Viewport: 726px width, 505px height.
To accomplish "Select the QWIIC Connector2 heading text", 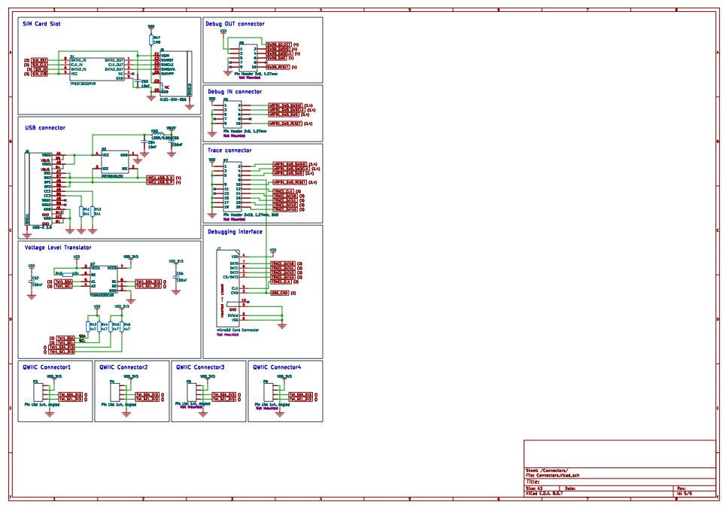I will tap(124, 367).
